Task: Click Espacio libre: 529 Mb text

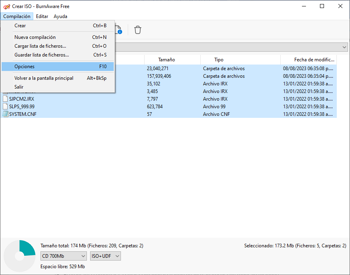Action: click(62, 266)
